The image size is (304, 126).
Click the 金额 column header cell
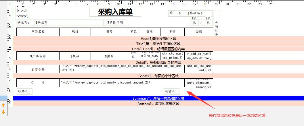coord(199,32)
